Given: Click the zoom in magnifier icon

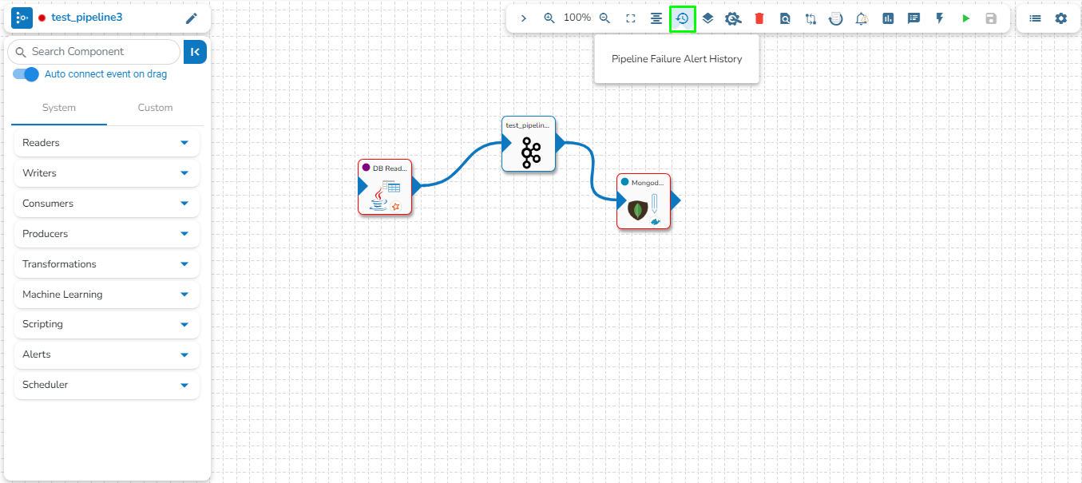Looking at the screenshot, I should coord(549,18).
